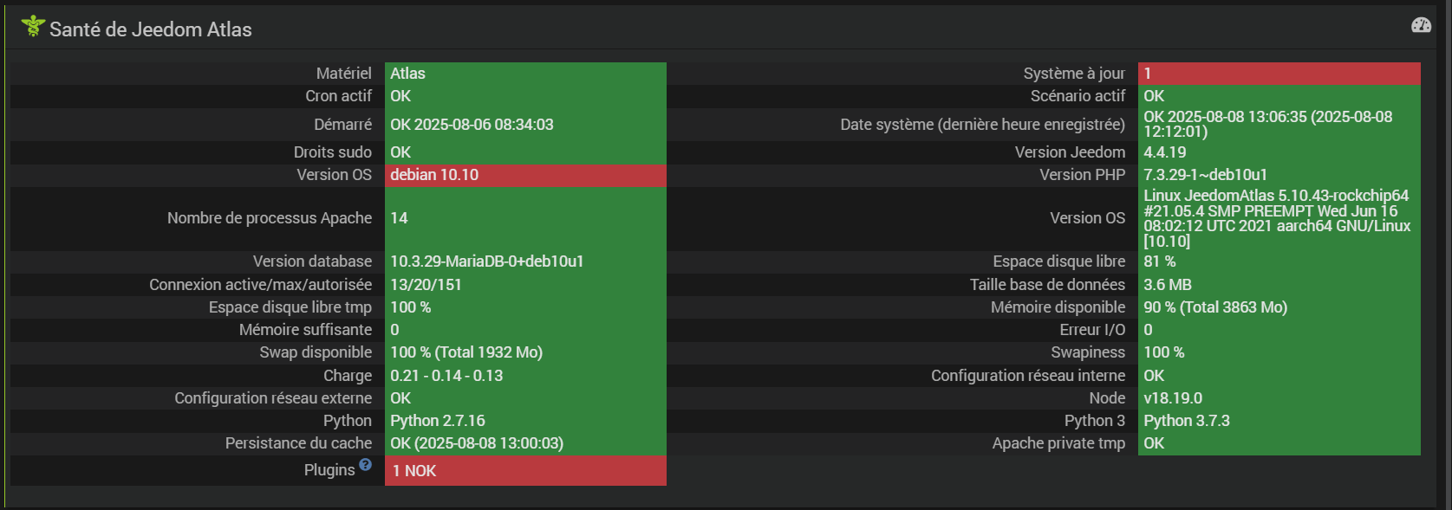Click the "Matériel" label
The width and height of the screenshot is (1452, 510).
tap(344, 74)
